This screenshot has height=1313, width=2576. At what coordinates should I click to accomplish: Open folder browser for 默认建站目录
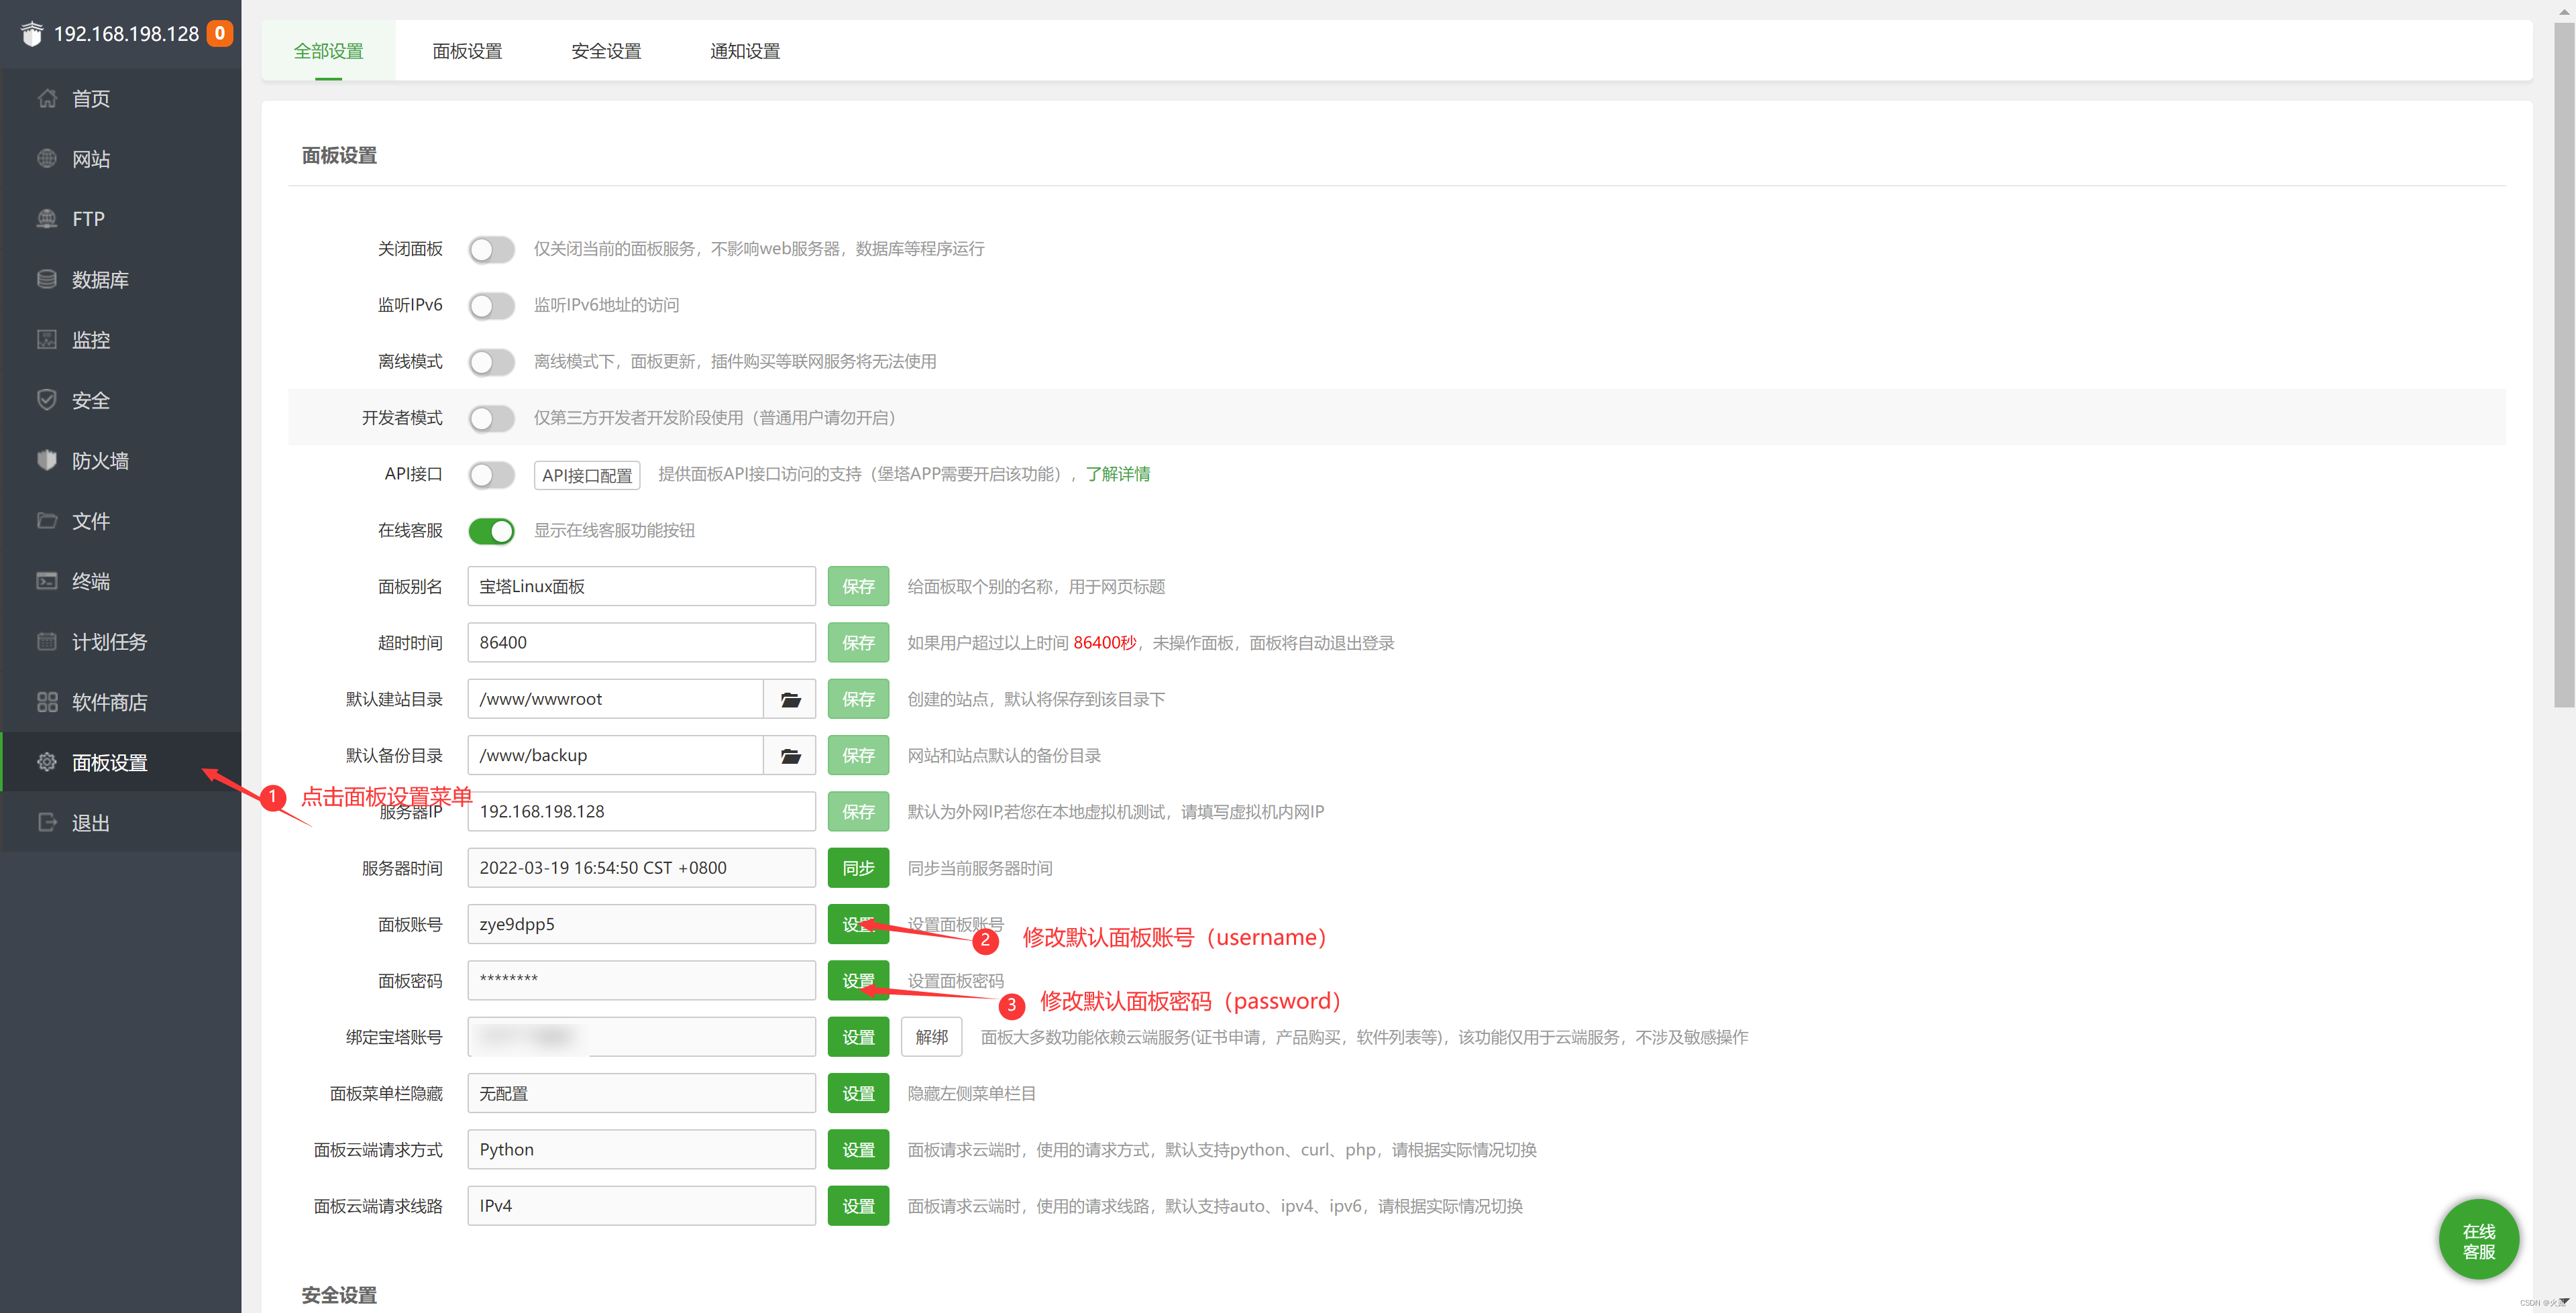(x=790, y=699)
